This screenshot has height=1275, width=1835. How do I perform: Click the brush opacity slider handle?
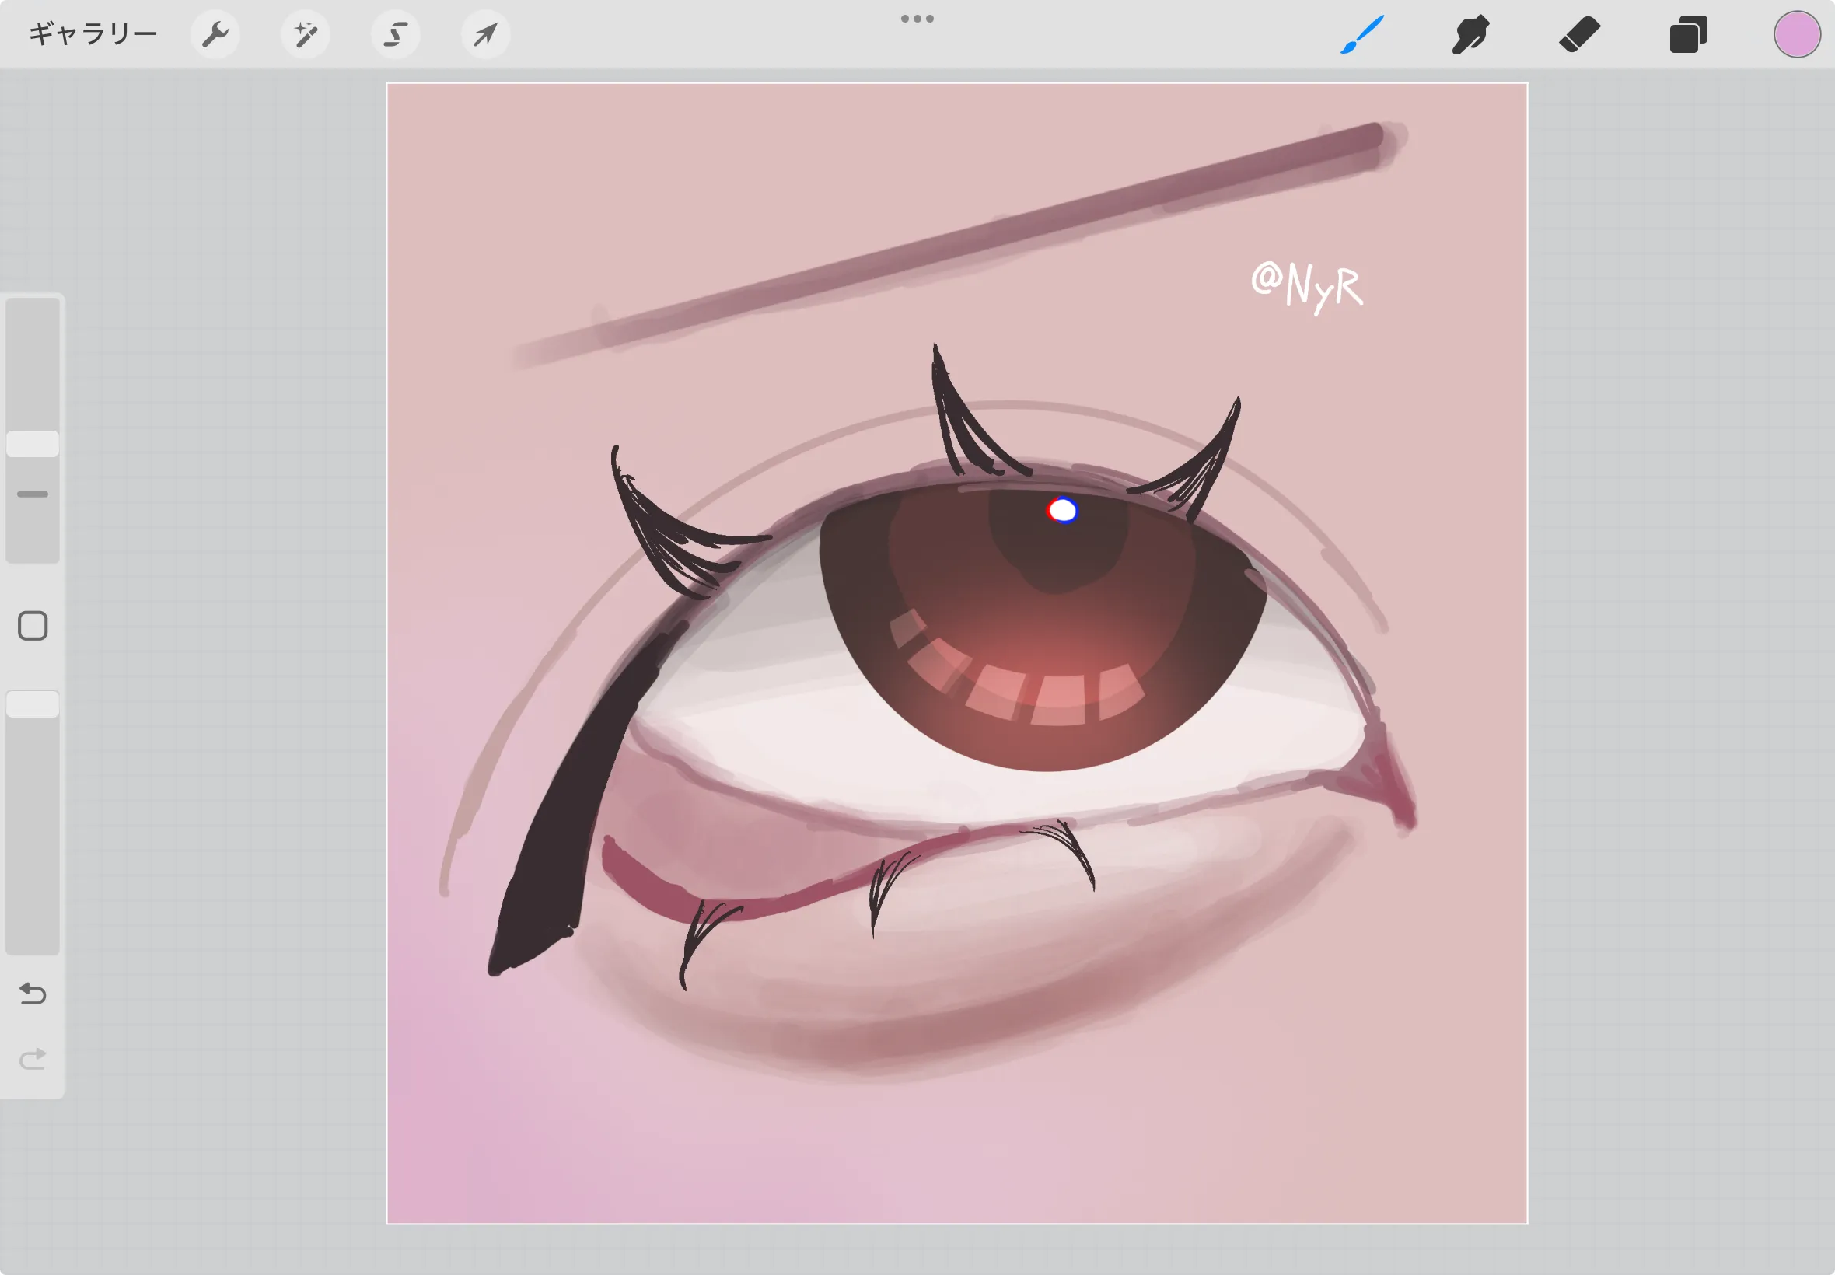coord(33,704)
